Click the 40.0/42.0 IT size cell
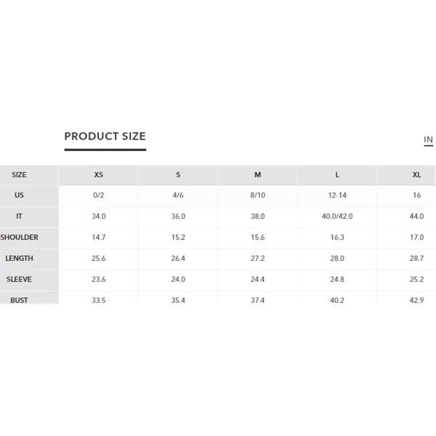Image resolution: width=436 pixels, height=436 pixels. click(337, 217)
